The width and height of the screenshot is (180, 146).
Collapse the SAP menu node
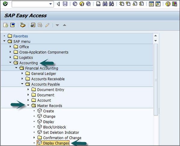(x=5, y=41)
